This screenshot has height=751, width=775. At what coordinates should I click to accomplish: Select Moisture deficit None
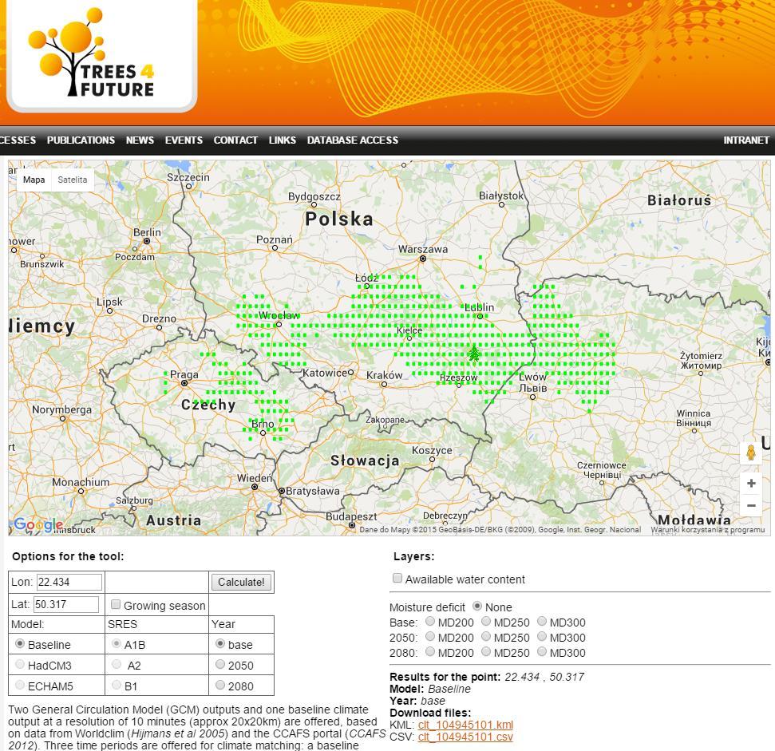(x=477, y=606)
